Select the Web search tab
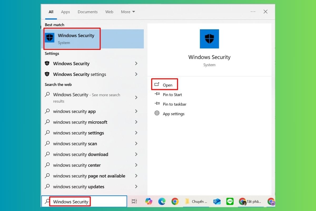The width and height of the screenshot is (316, 211). pyautogui.click(x=109, y=12)
